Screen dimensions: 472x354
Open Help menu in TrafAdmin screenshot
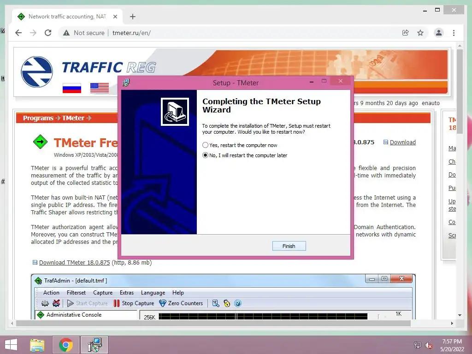(x=178, y=293)
